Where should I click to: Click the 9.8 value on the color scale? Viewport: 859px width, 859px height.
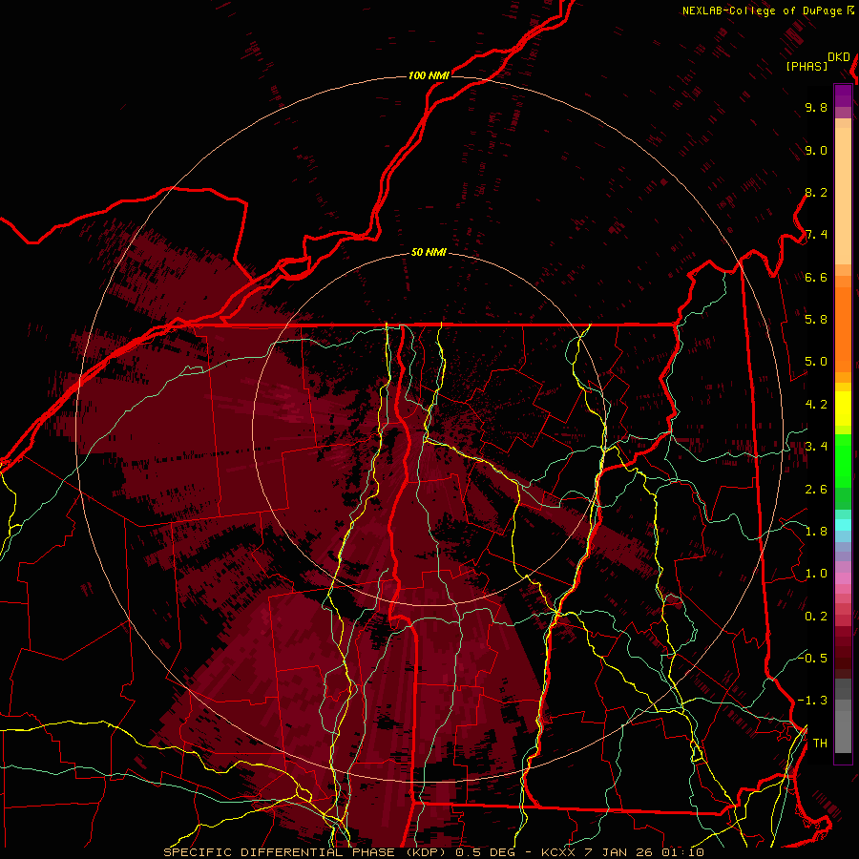point(816,108)
